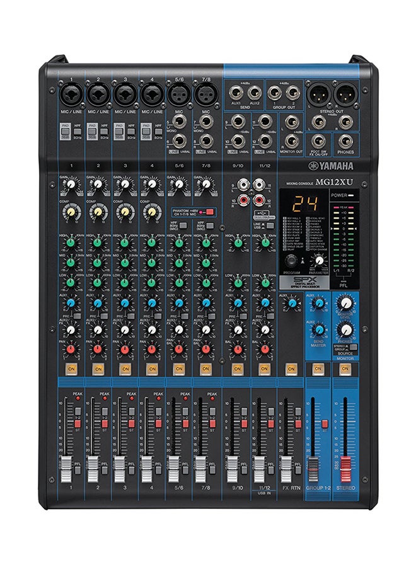Select the PHONES output jack
The width and height of the screenshot is (416, 567).
(345, 141)
